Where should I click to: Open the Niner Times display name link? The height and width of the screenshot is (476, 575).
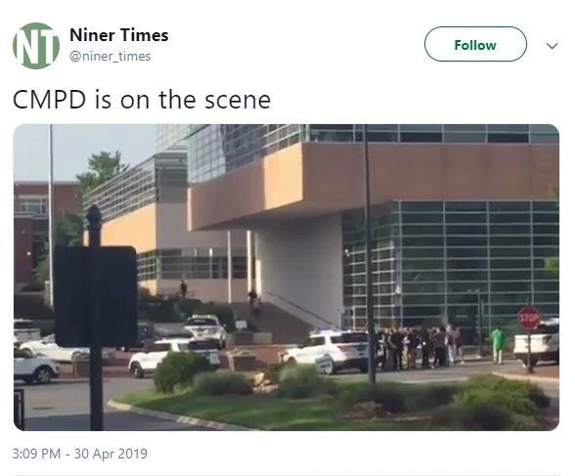(119, 35)
